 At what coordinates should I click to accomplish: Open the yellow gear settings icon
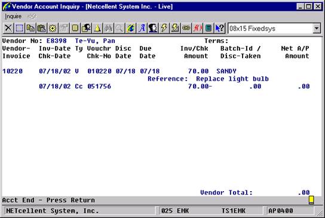tap(53, 28)
